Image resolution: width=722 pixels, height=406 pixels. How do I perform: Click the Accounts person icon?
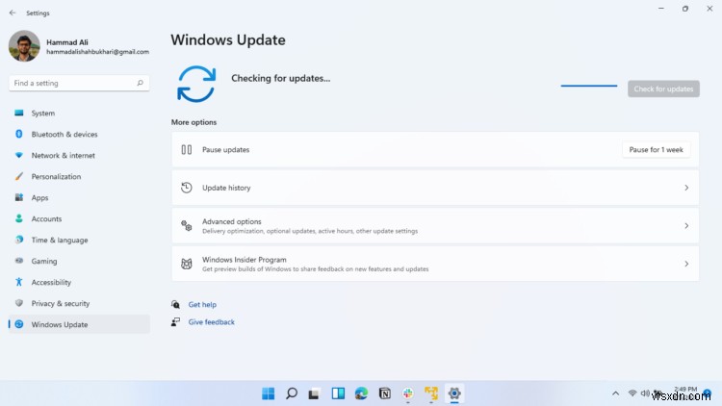19,218
